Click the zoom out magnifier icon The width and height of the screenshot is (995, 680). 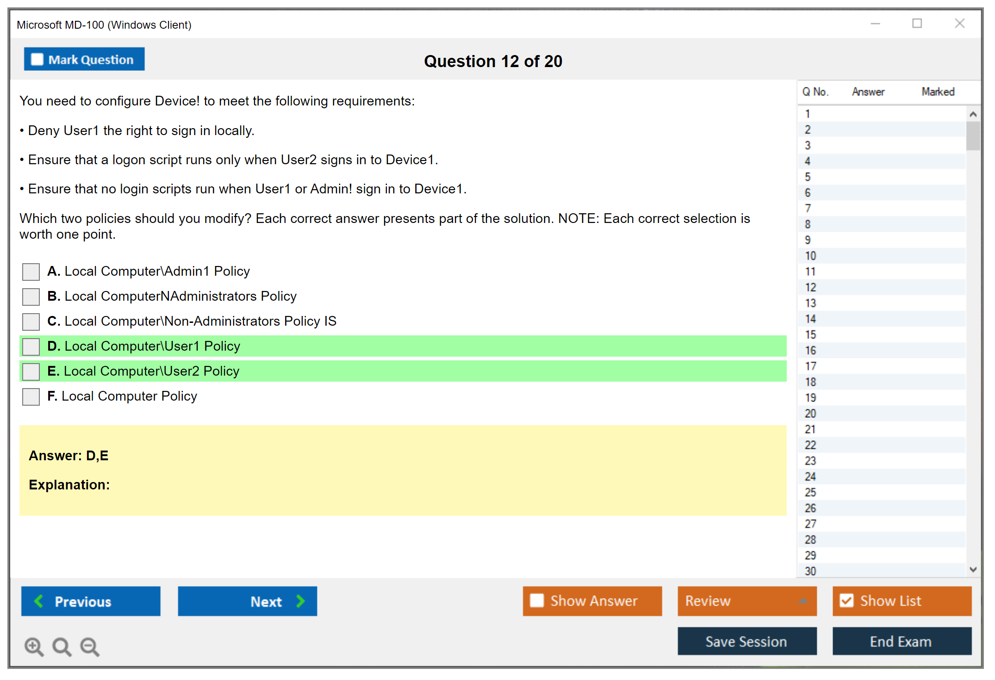(90, 646)
